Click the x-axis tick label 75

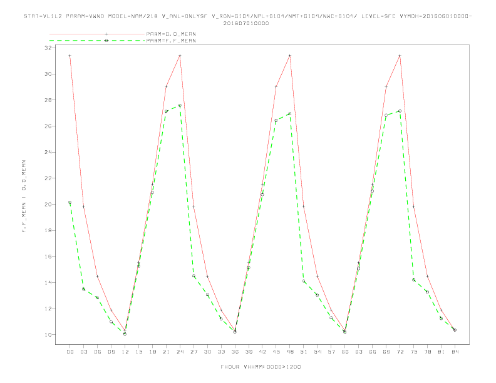tap(414, 352)
